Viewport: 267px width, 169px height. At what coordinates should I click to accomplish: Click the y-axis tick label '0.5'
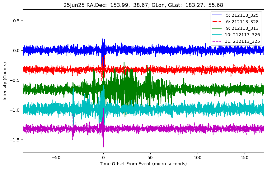coord(16,20)
